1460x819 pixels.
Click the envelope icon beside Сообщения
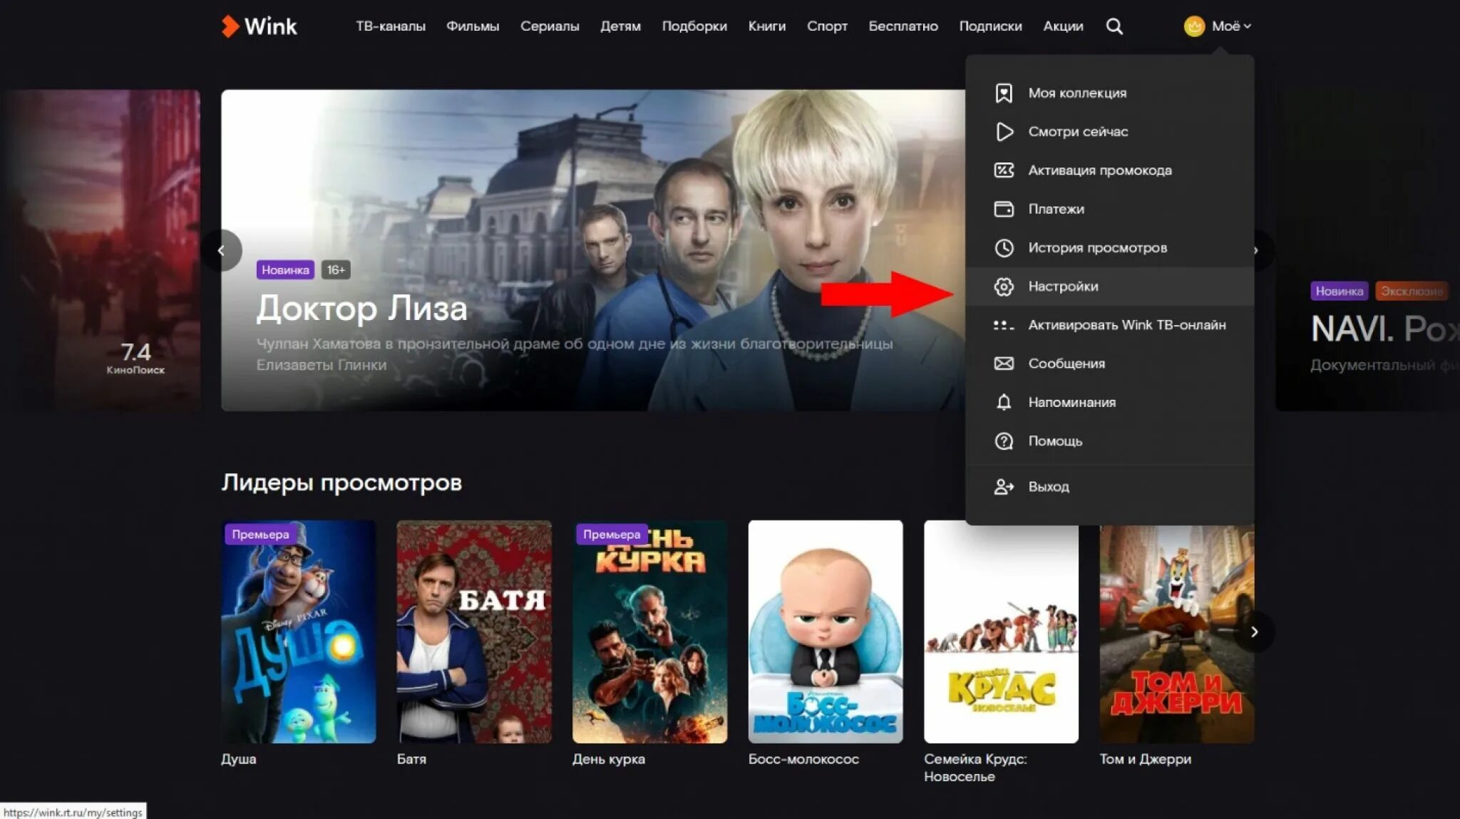1004,364
